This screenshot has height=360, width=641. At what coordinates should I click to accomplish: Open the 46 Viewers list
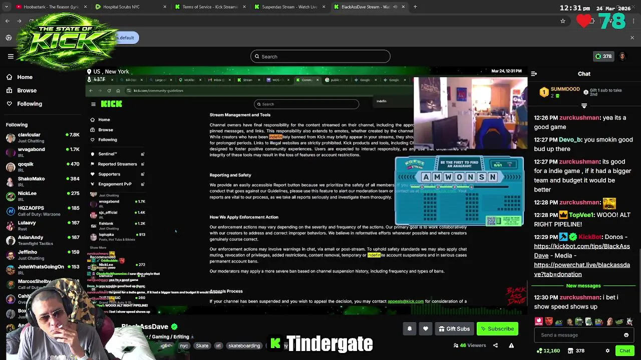pyautogui.click(x=470, y=345)
